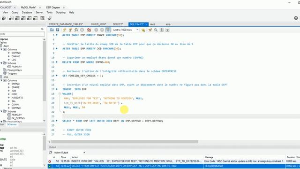
Task: Click the gear settings icon at top right
Action: click(x=296, y=18)
